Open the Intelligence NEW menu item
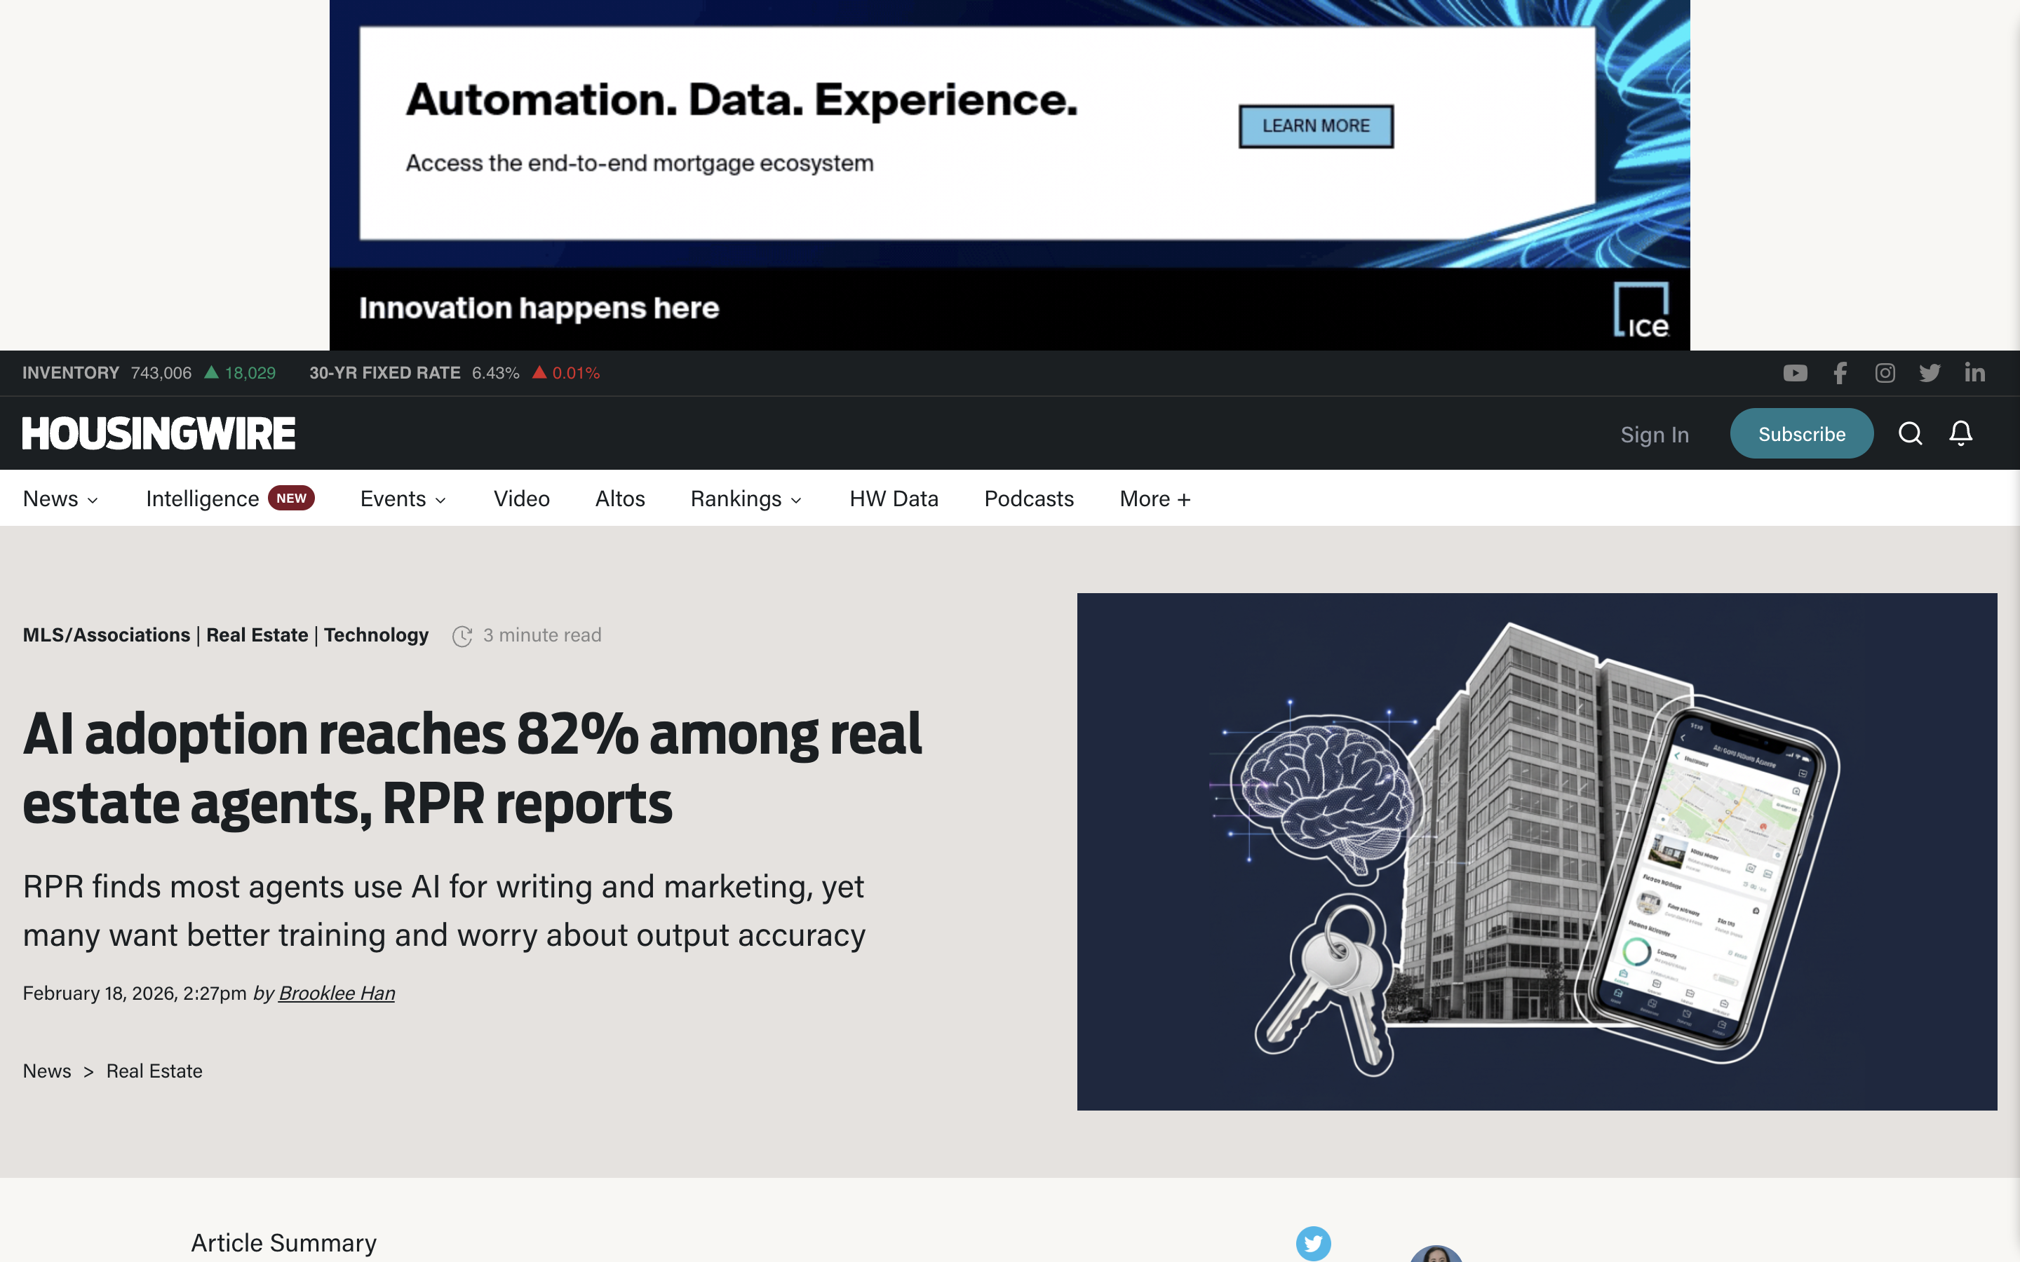 coord(229,499)
